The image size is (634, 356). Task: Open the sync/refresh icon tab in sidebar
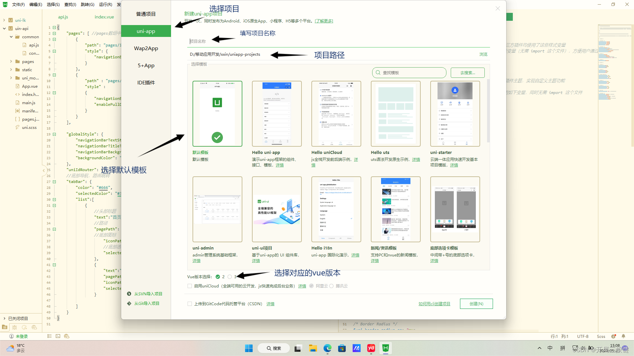24,327
